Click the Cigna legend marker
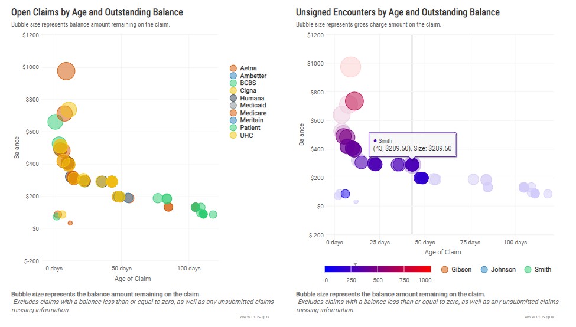This screenshot has width=576, height=327. click(233, 91)
